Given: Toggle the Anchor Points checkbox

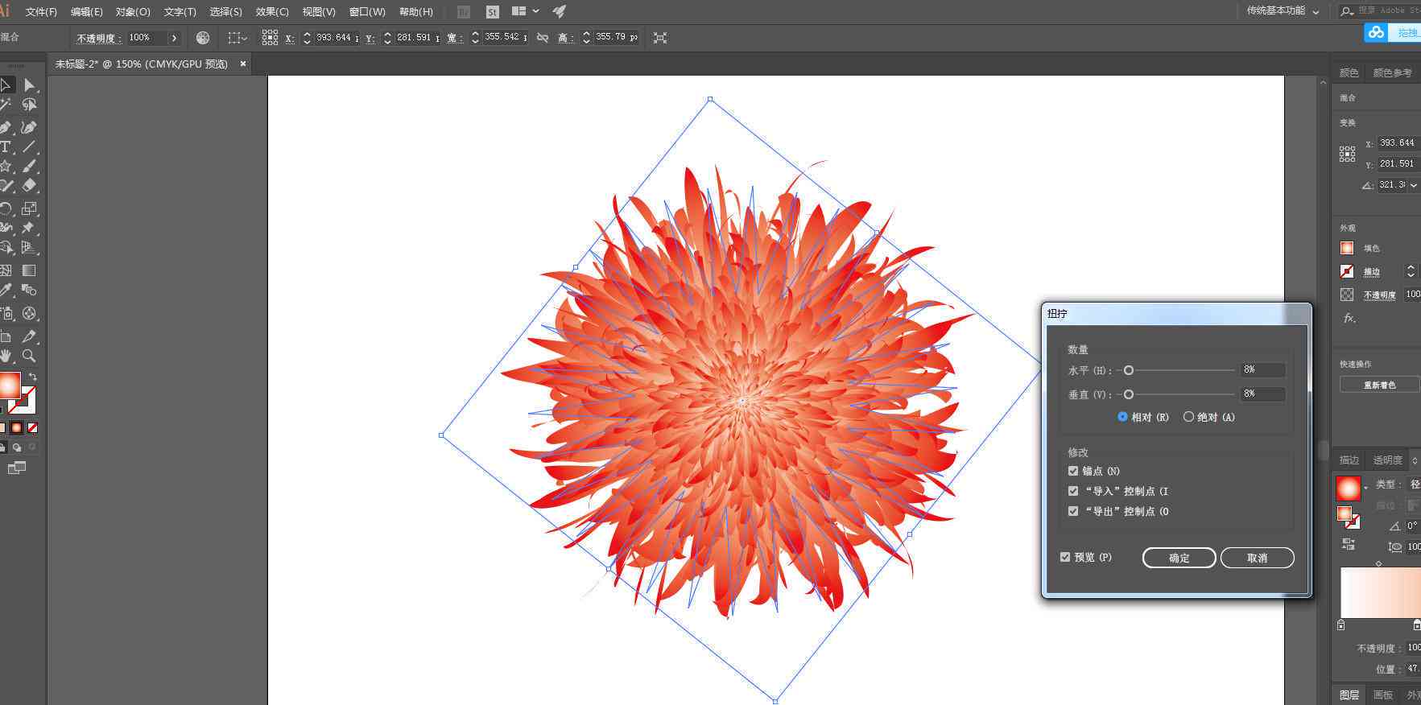Looking at the screenshot, I should [1073, 471].
